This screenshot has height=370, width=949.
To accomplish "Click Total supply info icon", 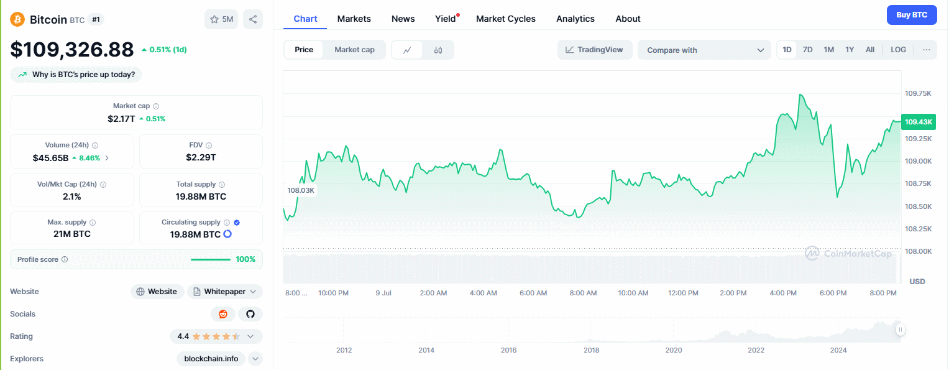I will pos(222,185).
